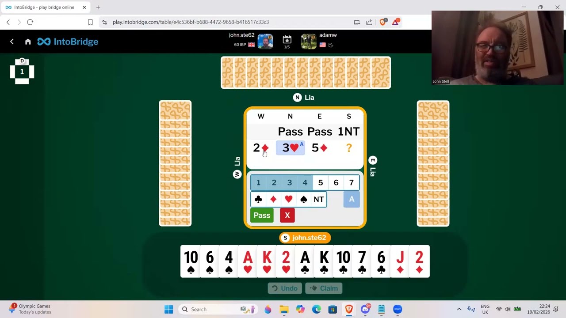Click the IntoBridge logo
This screenshot has width=566, height=318.
tap(68, 42)
